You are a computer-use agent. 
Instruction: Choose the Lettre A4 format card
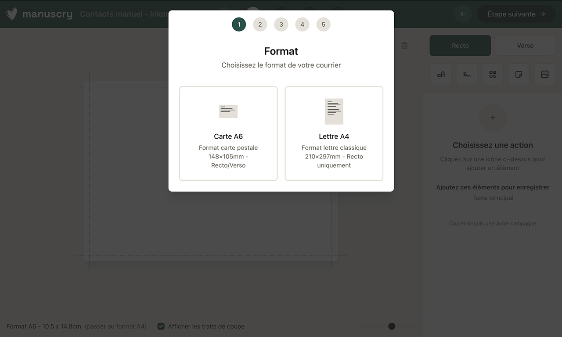tap(334, 133)
